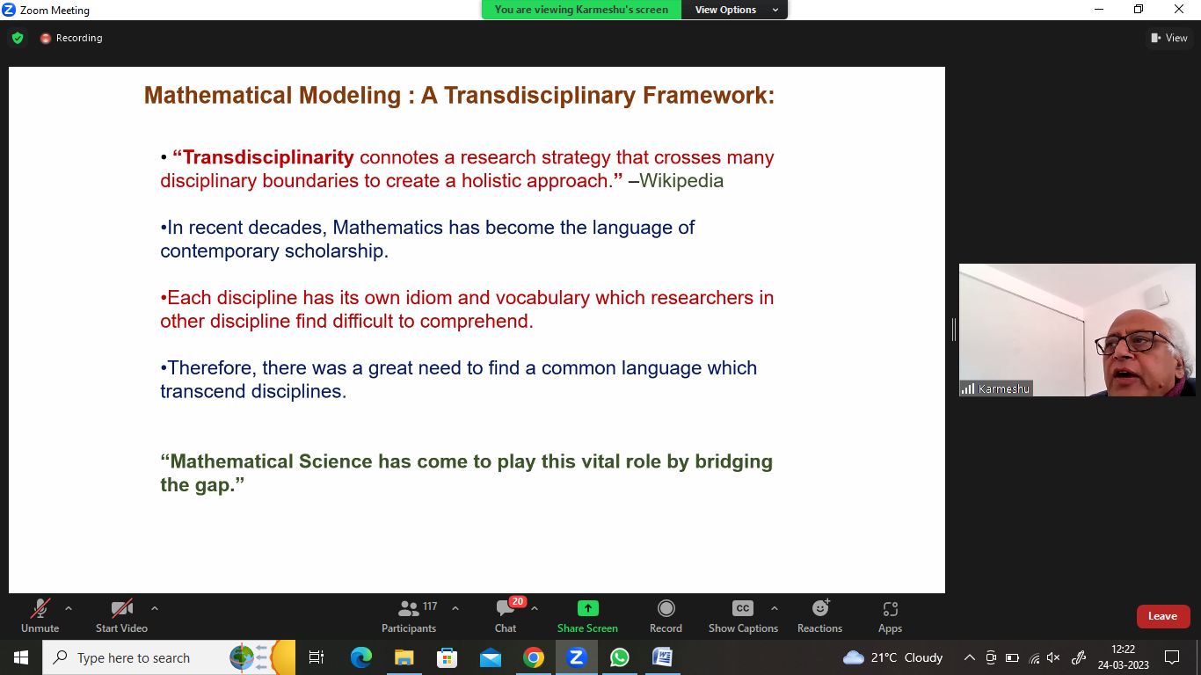
Task: Click the green Share Screen icon
Action: tap(587, 608)
